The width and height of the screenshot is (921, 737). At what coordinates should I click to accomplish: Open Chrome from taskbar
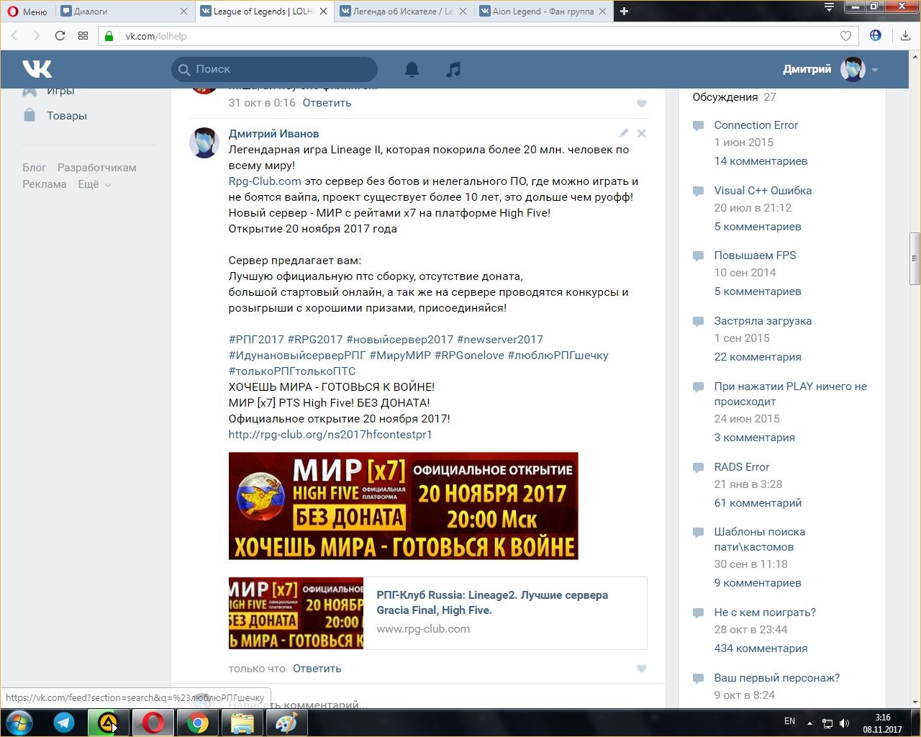(197, 723)
